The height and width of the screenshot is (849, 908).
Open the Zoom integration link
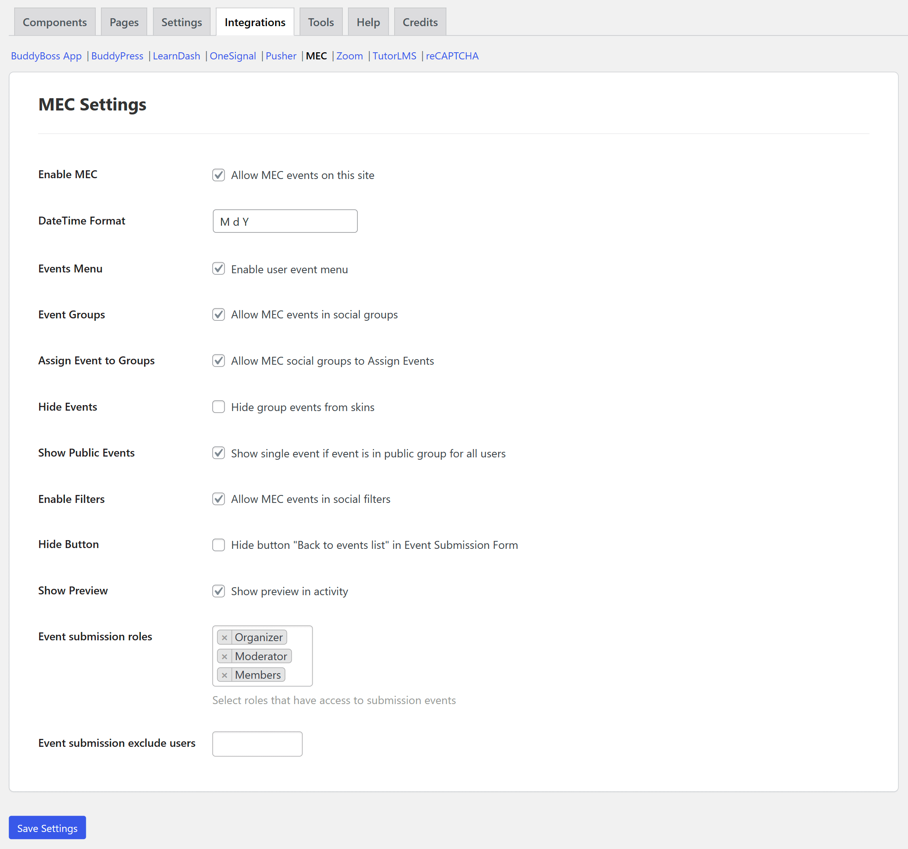(x=350, y=56)
